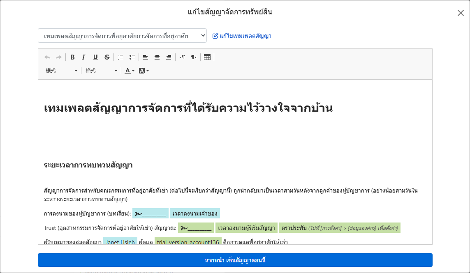The height and width of the screenshot is (273, 470).
Task: Click the blue เซ็นสัญญาตอนนี้ button
Action: click(x=235, y=260)
